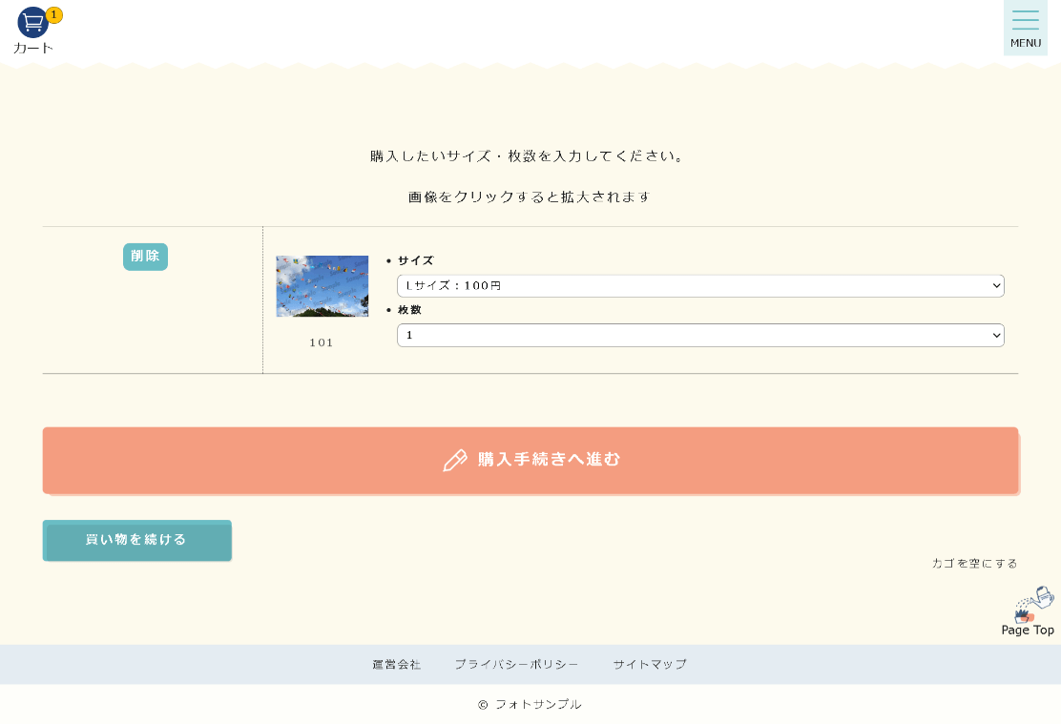Screen dimensions: 1061x724
Task: Open the サイズ size dropdown
Action: tap(699, 286)
